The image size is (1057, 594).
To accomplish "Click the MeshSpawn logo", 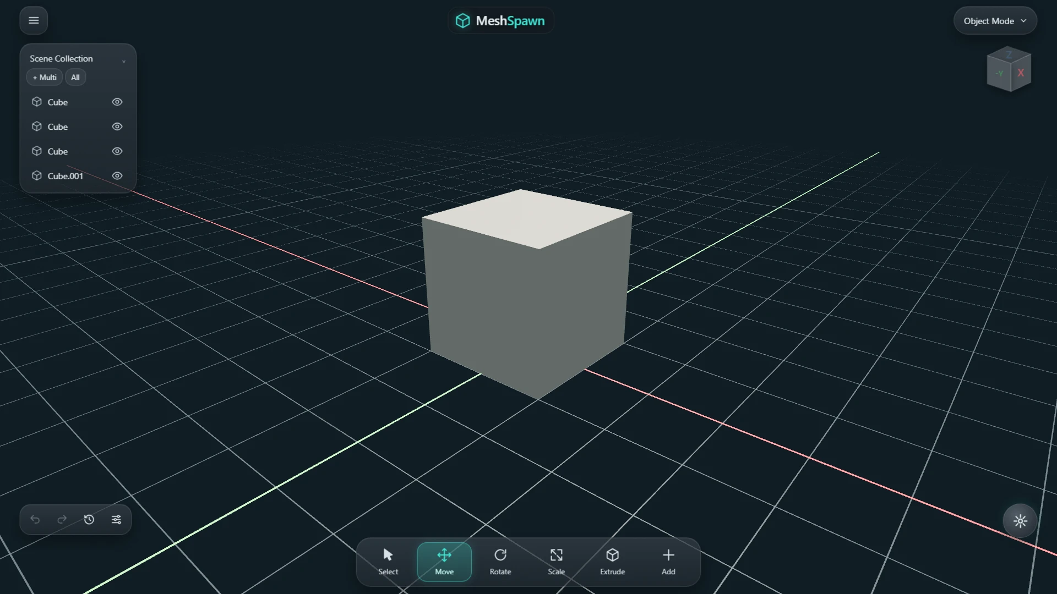I will click(500, 20).
